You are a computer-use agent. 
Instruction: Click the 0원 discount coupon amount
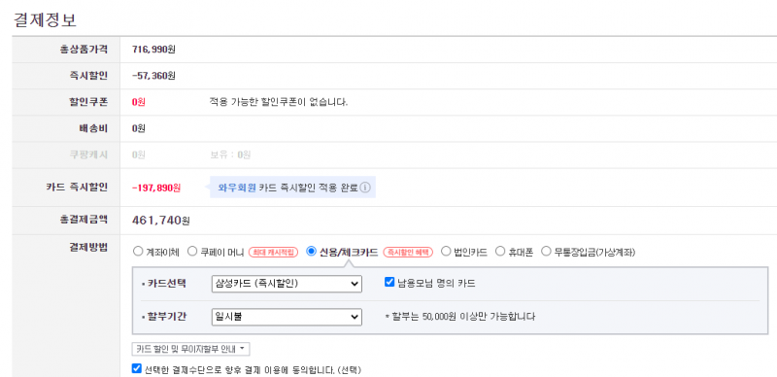tap(139, 102)
